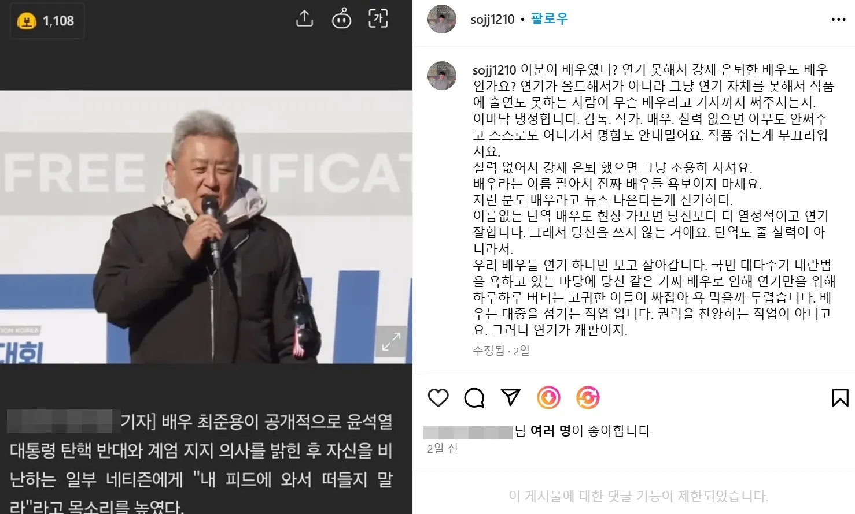Open comments with speech bubble icon
The width and height of the screenshot is (855, 514).
point(474,397)
